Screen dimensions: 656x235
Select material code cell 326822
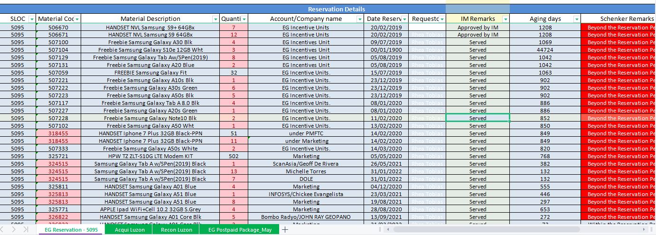[x=58, y=217]
